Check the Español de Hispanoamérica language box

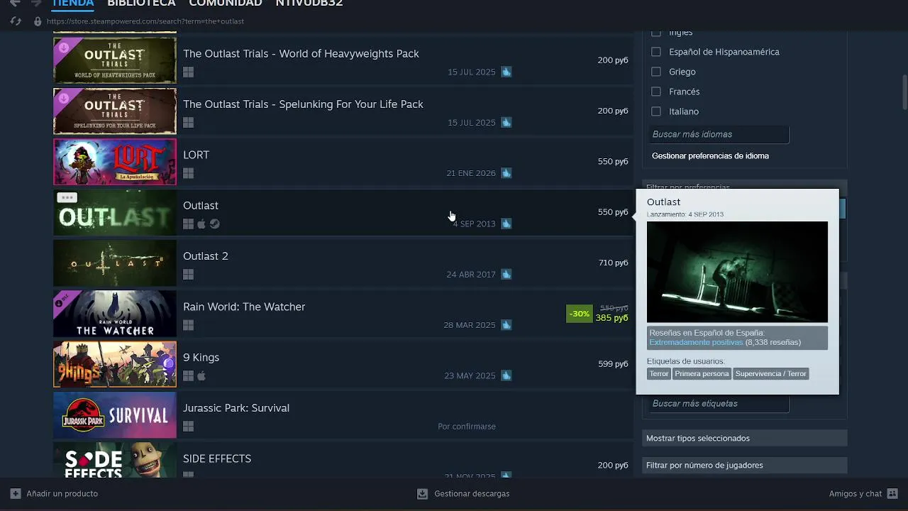click(x=656, y=52)
